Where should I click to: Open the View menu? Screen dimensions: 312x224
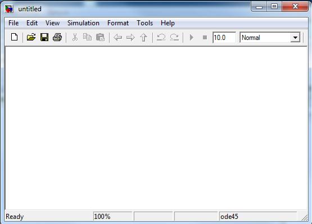(52, 23)
